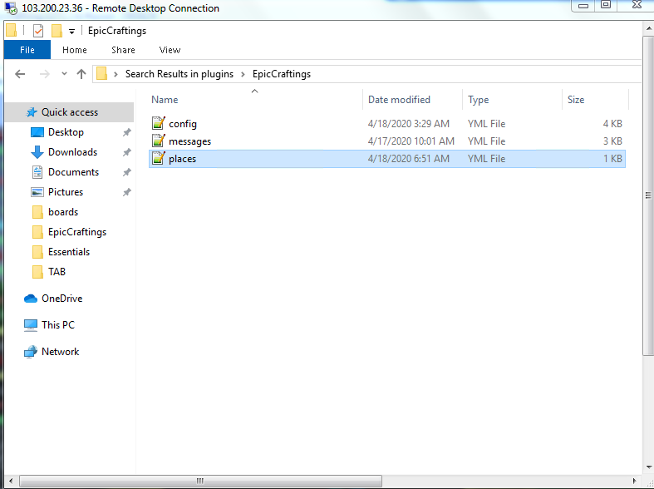This screenshot has height=489, width=654.
Task: Open EpicCraftings folder in sidebar
Action: pyautogui.click(x=77, y=232)
